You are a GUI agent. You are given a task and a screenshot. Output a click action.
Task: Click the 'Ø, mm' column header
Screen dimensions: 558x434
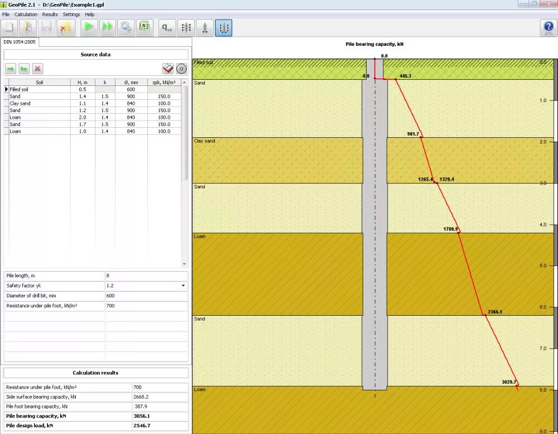(131, 82)
